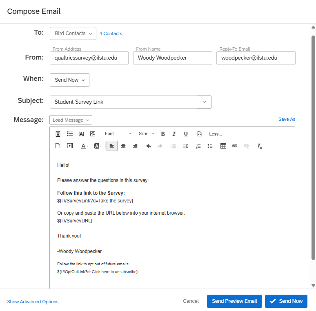Open the HTML source view icon
This screenshot has height=311, width=316.
[x=199, y=134]
